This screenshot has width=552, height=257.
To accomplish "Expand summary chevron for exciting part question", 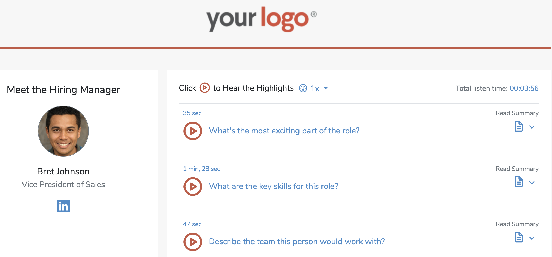I will tap(532, 127).
